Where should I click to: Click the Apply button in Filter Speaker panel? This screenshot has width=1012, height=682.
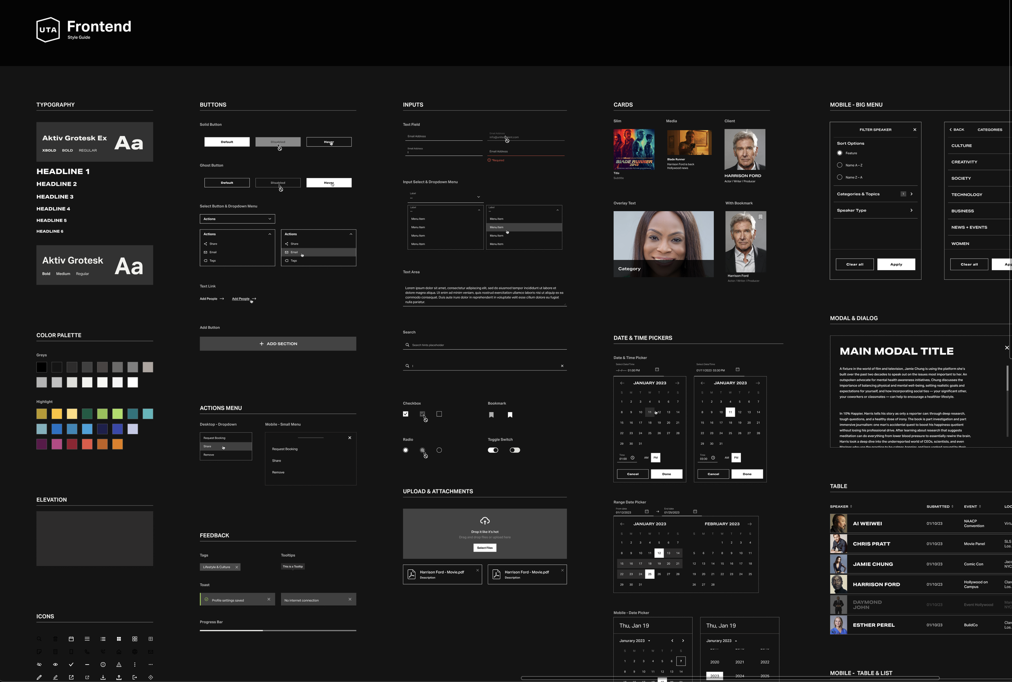click(x=896, y=264)
